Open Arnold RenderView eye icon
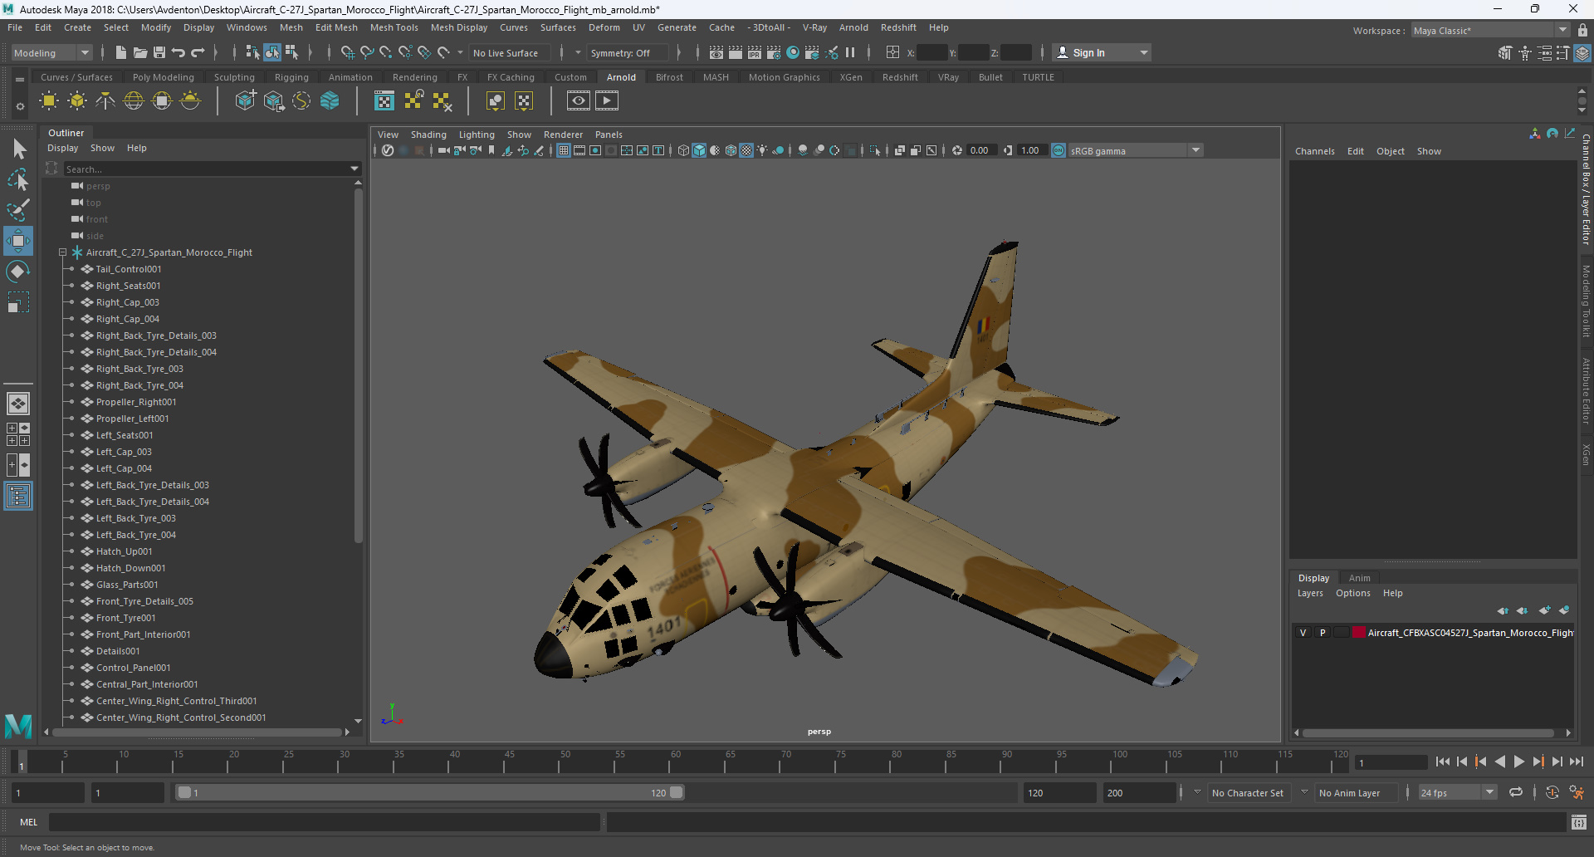The width and height of the screenshot is (1594, 857). pos(579,101)
